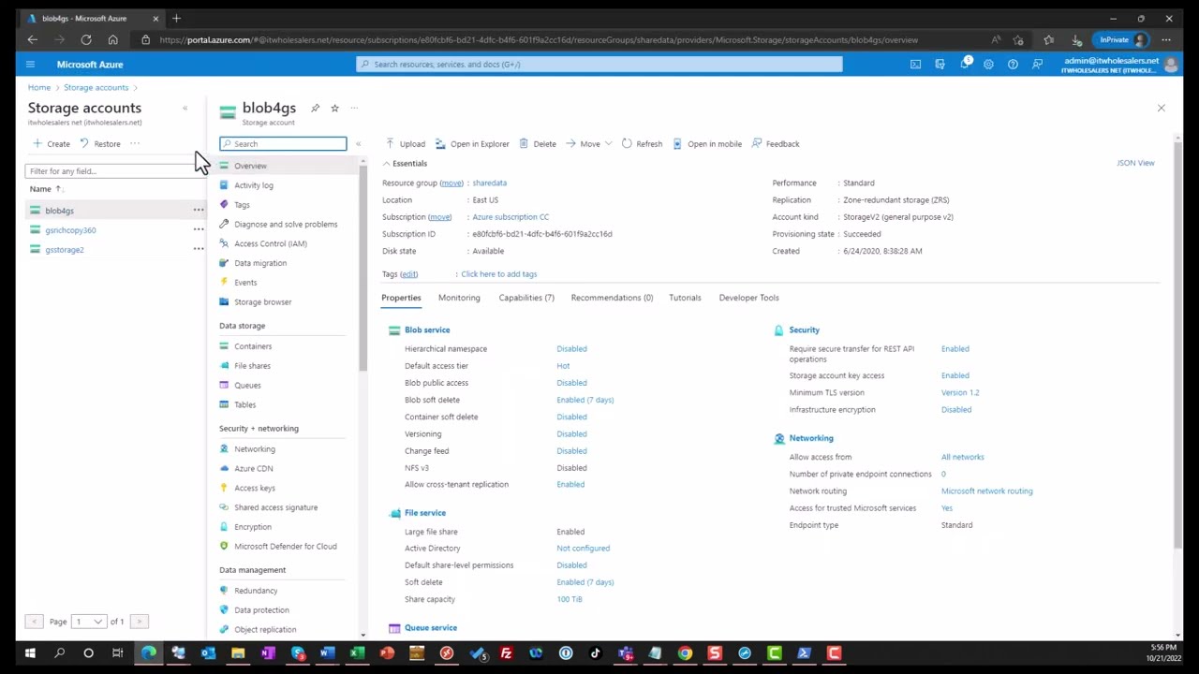Open the Help question mark icon
This screenshot has height=674, width=1199.
pos(1013,65)
